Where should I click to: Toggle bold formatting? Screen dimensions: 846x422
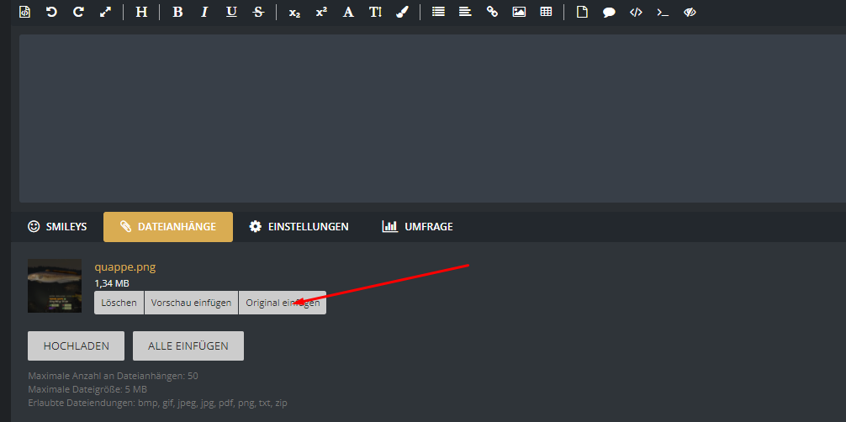177,13
